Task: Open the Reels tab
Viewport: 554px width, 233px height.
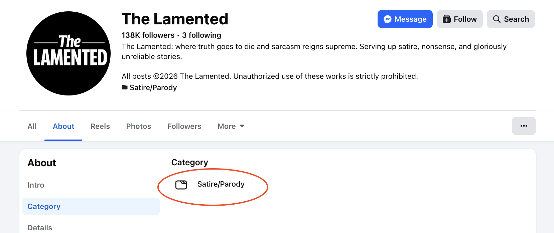Action: (x=100, y=126)
